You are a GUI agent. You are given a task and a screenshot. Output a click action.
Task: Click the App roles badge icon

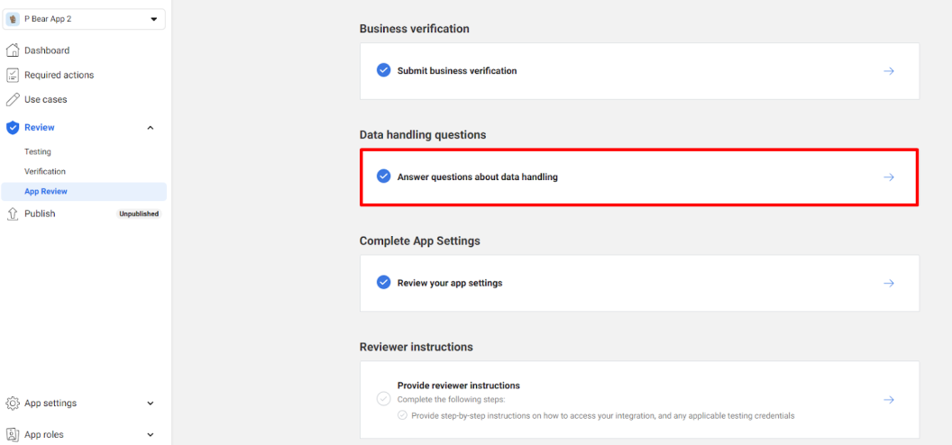12,435
